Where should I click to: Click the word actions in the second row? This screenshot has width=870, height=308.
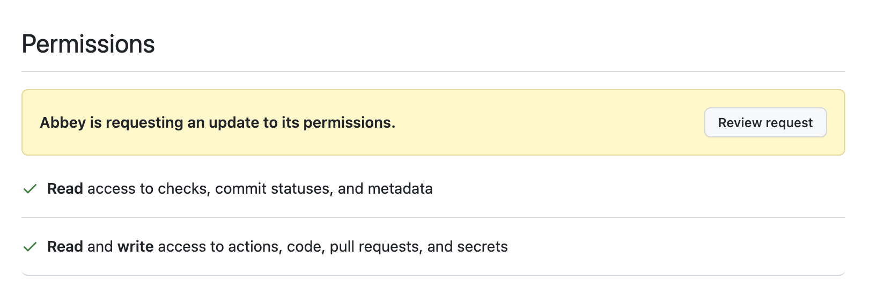click(255, 247)
